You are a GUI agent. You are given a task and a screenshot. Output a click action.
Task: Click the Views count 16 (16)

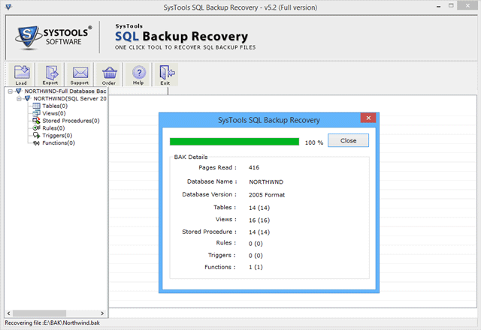tap(259, 220)
